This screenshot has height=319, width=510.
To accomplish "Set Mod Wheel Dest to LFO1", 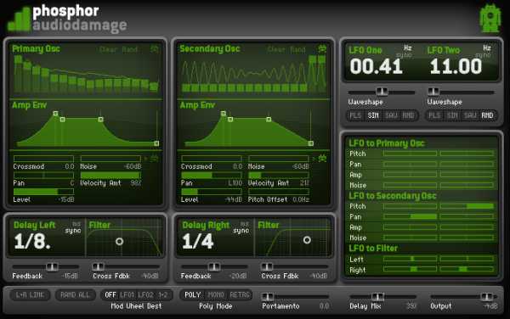I will (x=127, y=295).
